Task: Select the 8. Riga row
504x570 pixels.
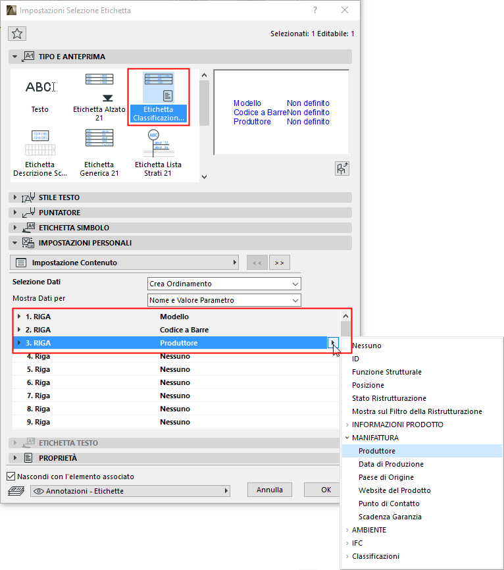Action: click(176, 409)
